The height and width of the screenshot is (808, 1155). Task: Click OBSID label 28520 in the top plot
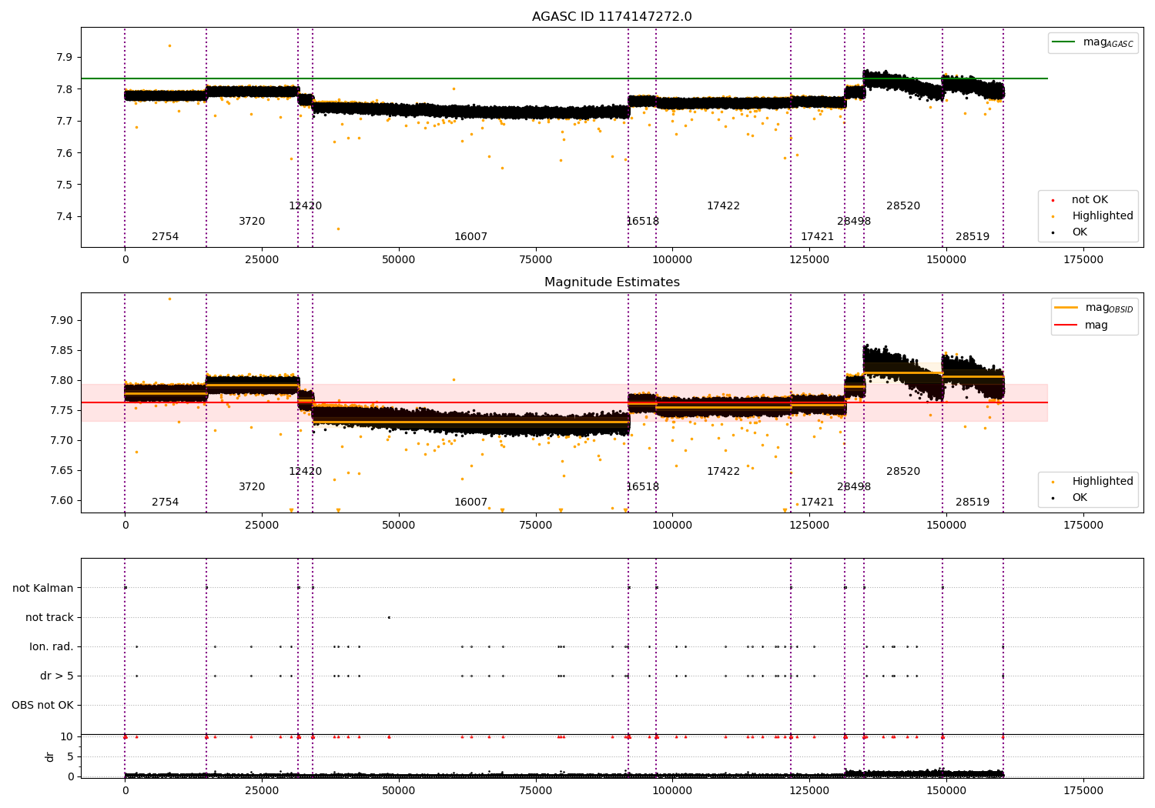(x=903, y=206)
